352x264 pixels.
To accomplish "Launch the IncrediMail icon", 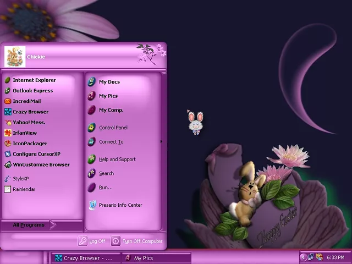I will (x=8, y=101).
